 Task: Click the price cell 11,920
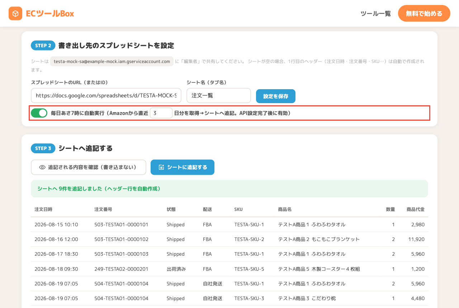pyautogui.click(x=416, y=239)
